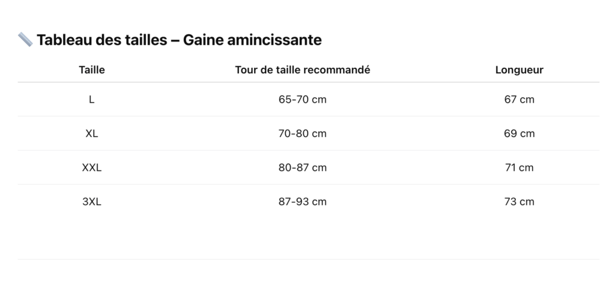Viewport: 615px width, 290px height.
Task: Click the words 'Tour de taille' in header
Action: coord(268,70)
